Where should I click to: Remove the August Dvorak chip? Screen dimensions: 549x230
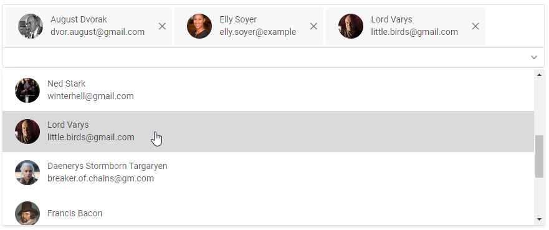pyautogui.click(x=162, y=26)
